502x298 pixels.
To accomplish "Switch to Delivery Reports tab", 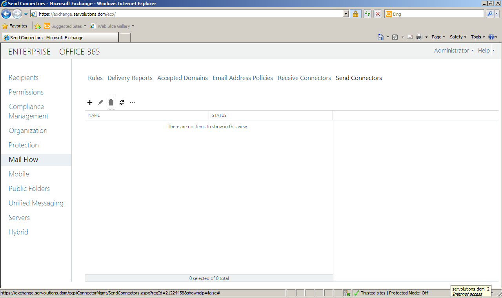I will [130, 78].
